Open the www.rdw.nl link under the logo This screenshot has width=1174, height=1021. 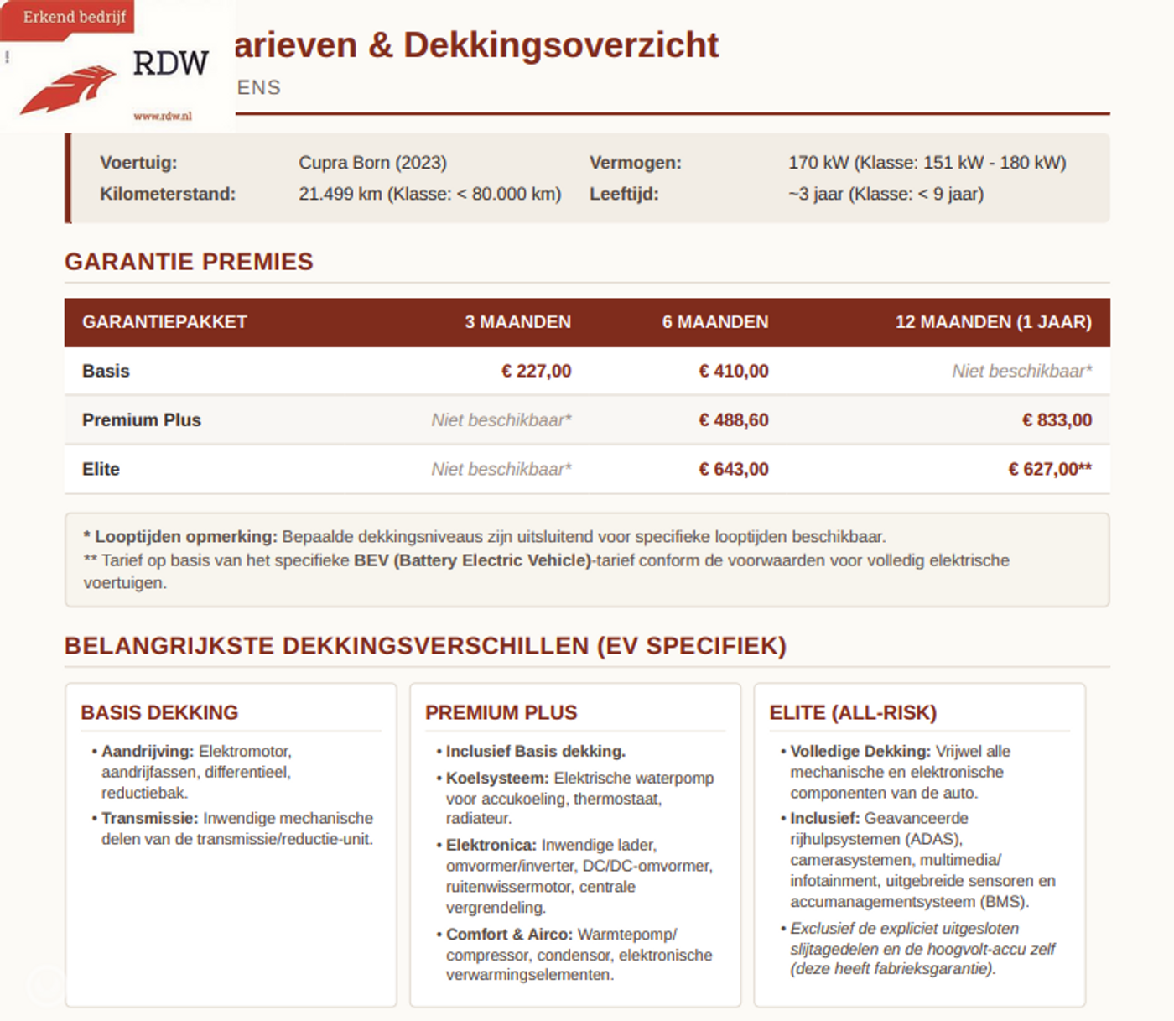[163, 116]
